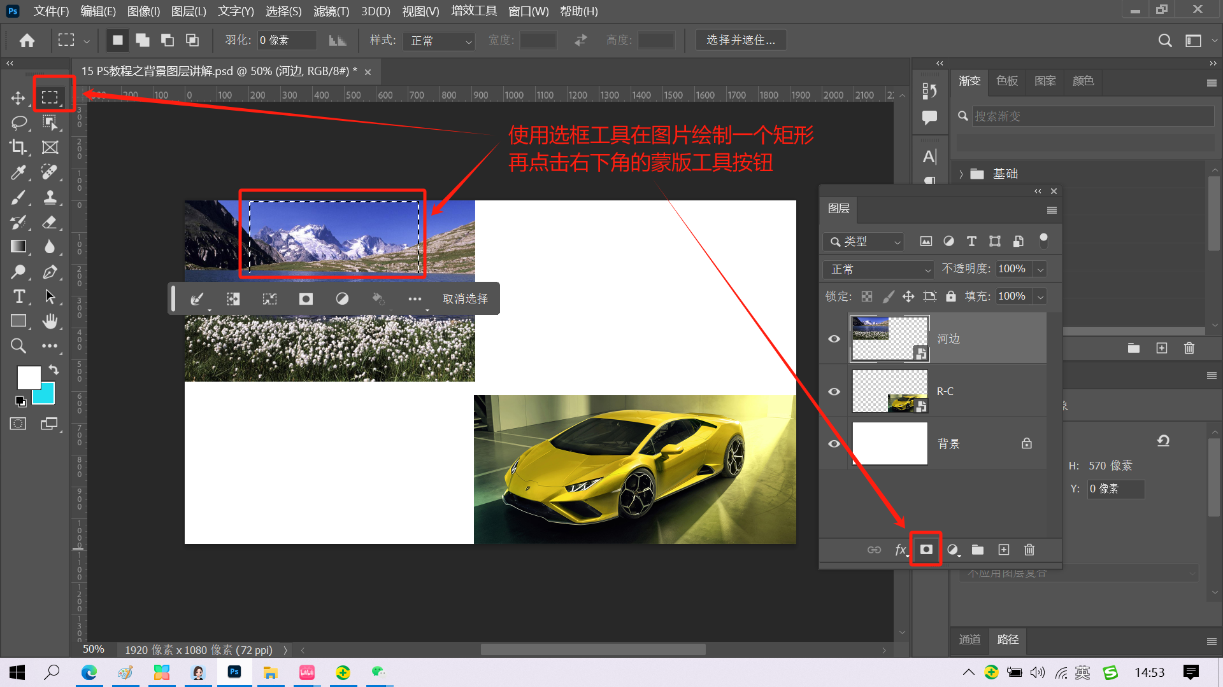Open the 滤镜(T) menu
The height and width of the screenshot is (687, 1223).
[x=331, y=11]
